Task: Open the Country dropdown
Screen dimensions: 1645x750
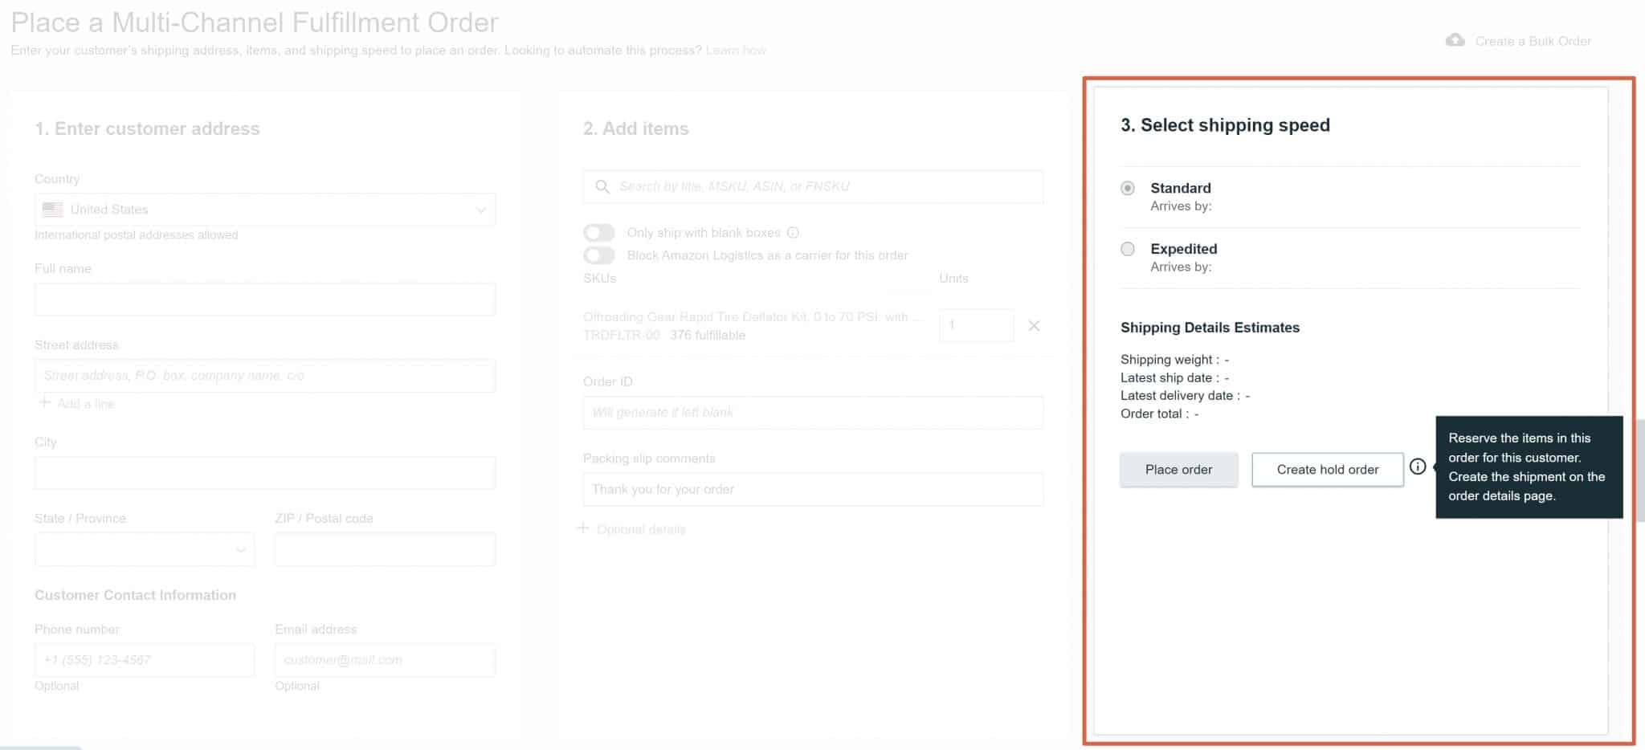Action: [x=265, y=210]
